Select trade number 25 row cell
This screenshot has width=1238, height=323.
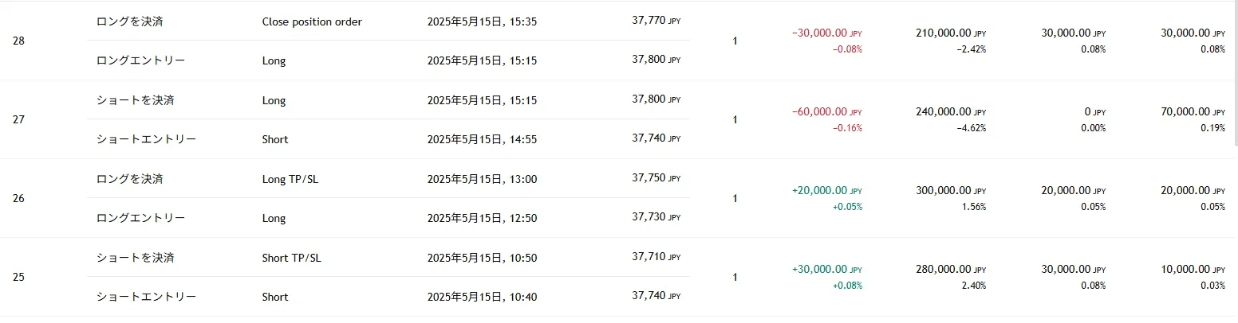coord(19,277)
